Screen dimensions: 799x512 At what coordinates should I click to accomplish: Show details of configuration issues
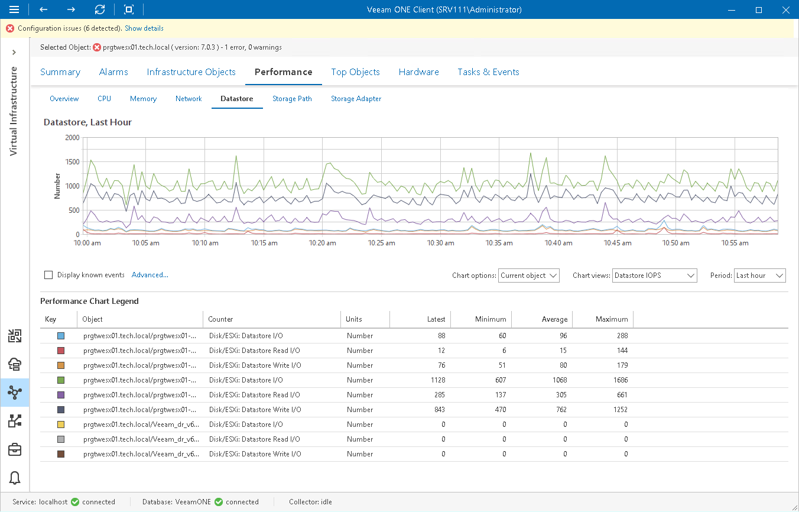[x=144, y=28]
